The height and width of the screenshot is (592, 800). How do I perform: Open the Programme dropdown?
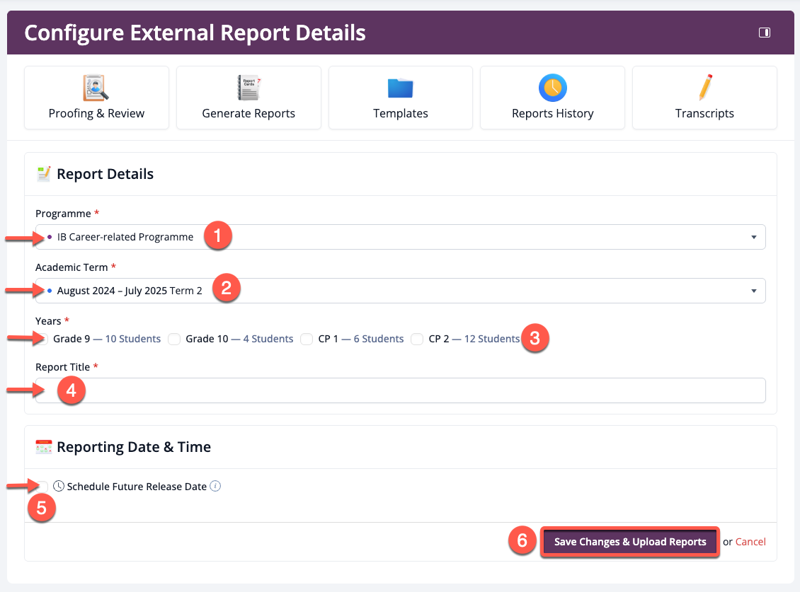coord(400,237)
